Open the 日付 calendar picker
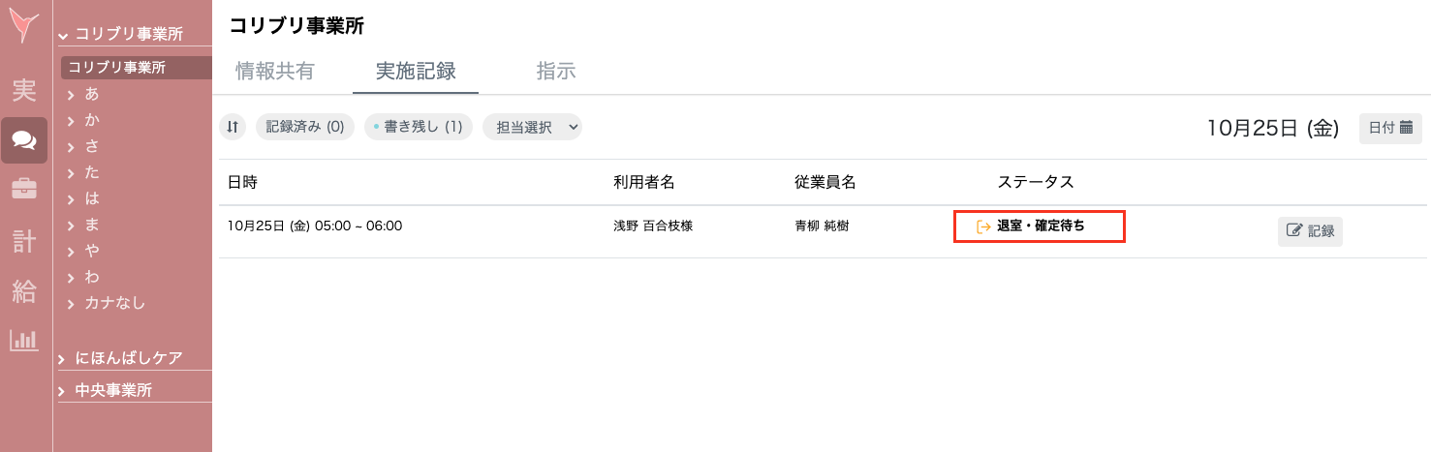This screenshot has height=452, width=1431. click(1390, 128)
